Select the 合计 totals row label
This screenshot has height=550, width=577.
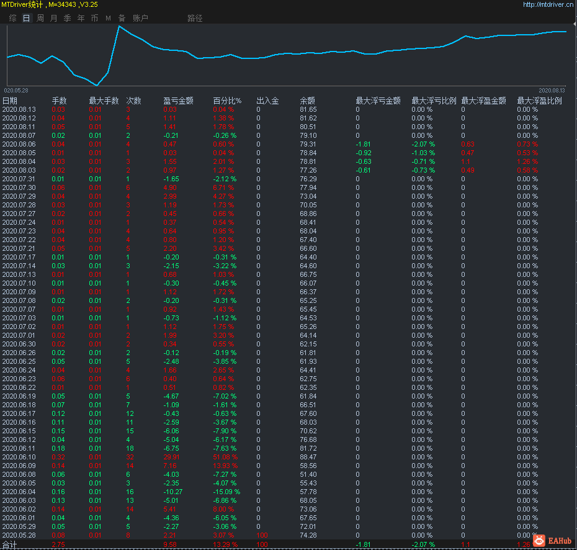coord(10,544)
